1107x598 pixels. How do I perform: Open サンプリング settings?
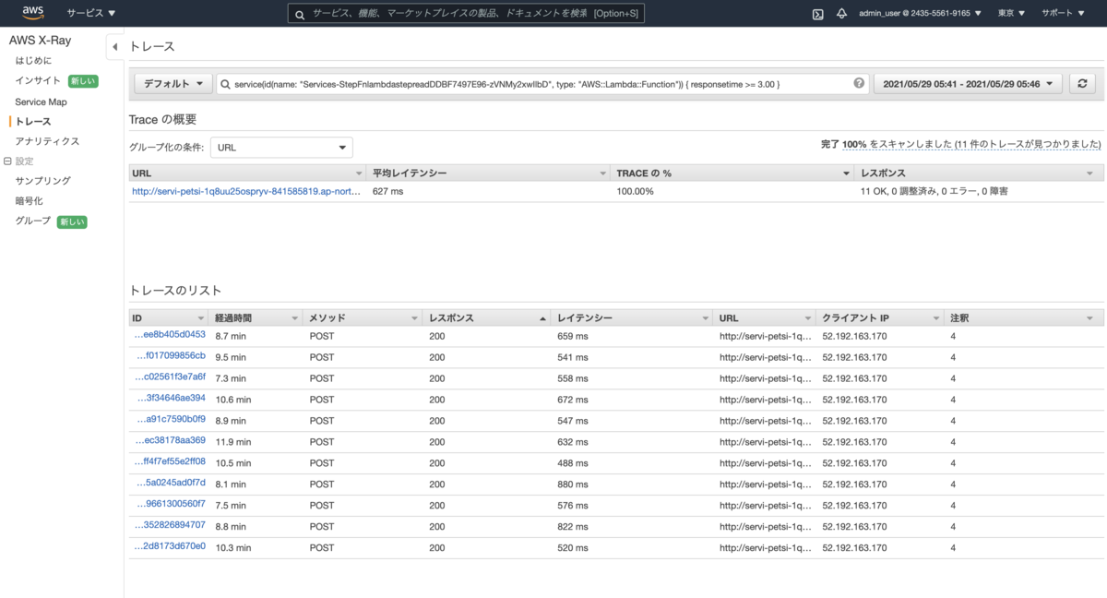click(x=42, y=181)
